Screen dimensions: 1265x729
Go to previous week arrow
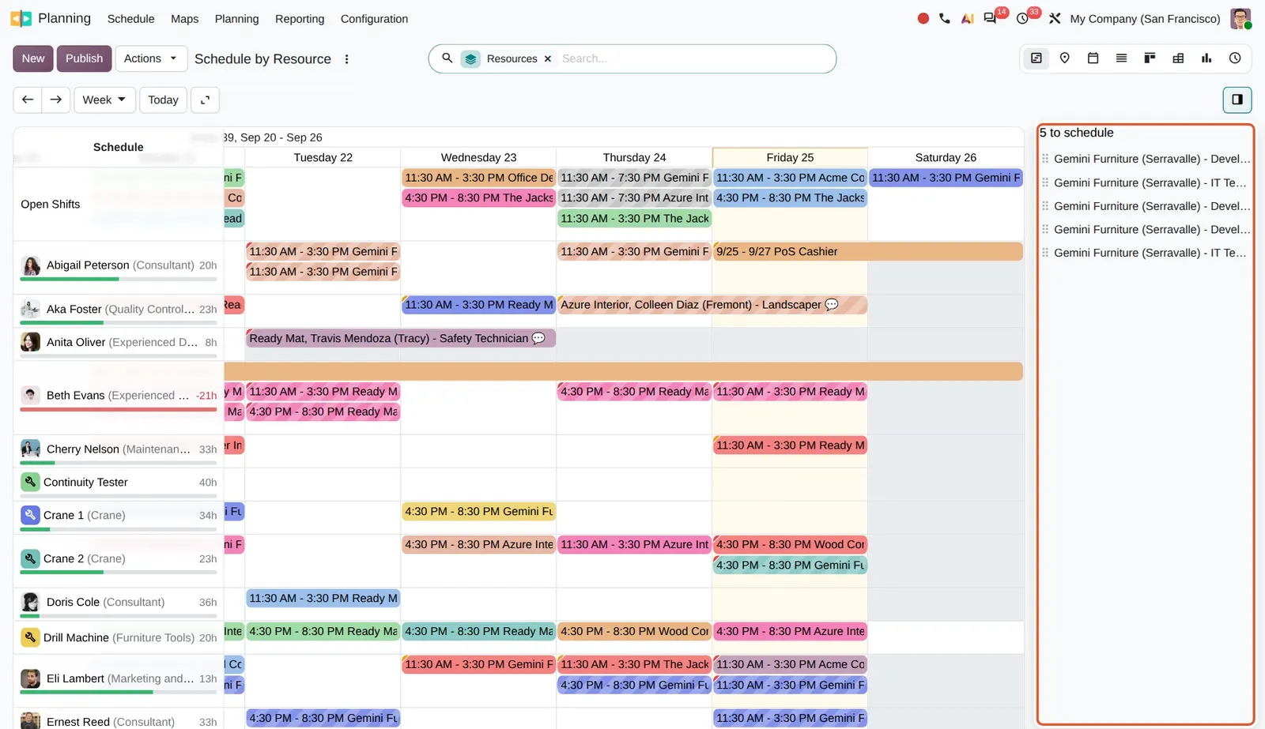coord(28,100)
